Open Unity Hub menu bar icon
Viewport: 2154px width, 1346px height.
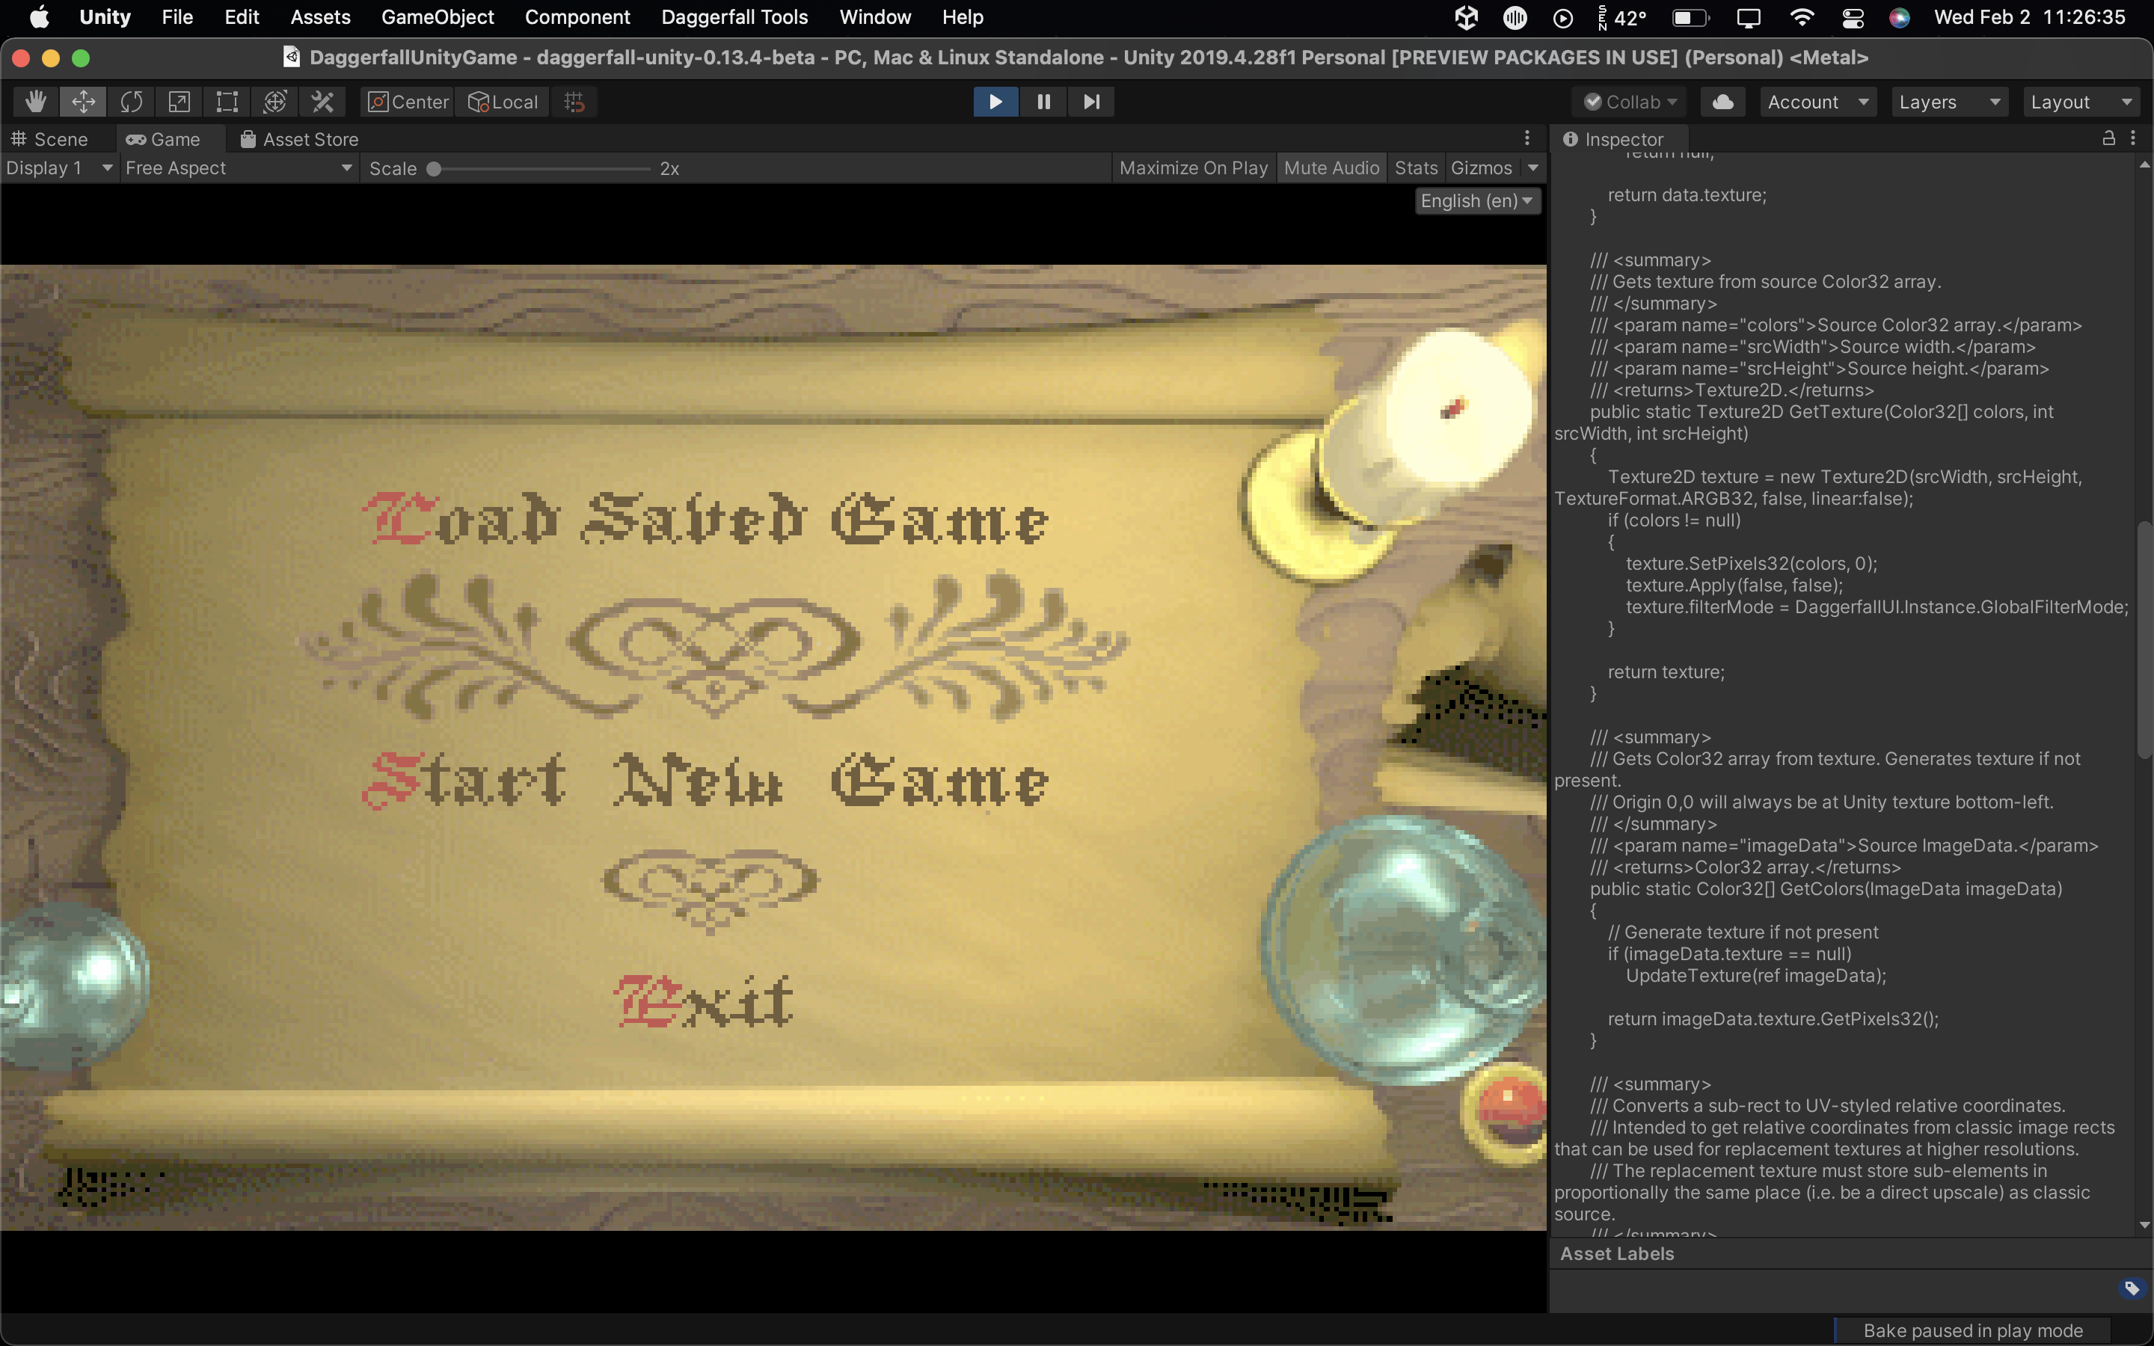point(1466,17)
